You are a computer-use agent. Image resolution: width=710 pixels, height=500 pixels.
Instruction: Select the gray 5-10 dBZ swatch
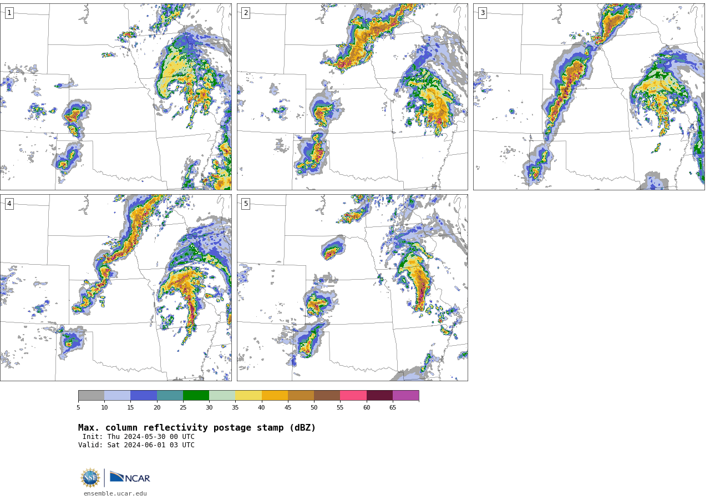91,396
